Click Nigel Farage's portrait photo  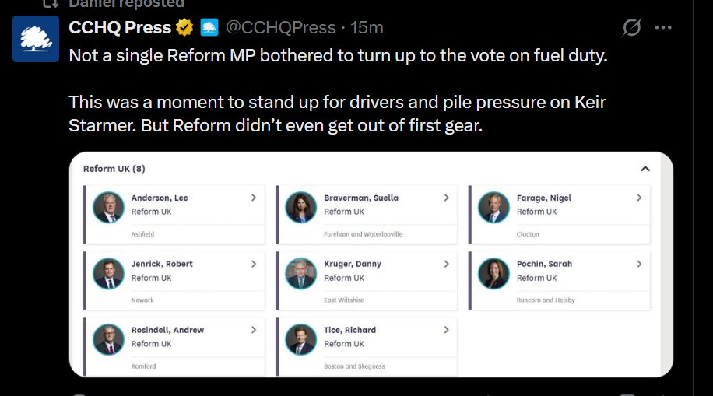tap(493, 208)
